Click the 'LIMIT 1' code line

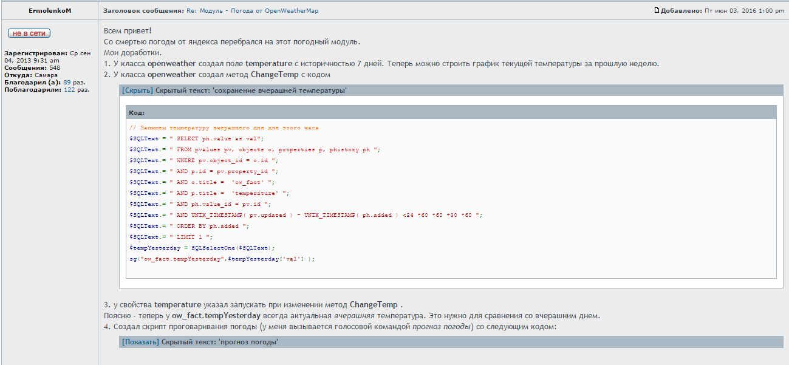[171, 237]
